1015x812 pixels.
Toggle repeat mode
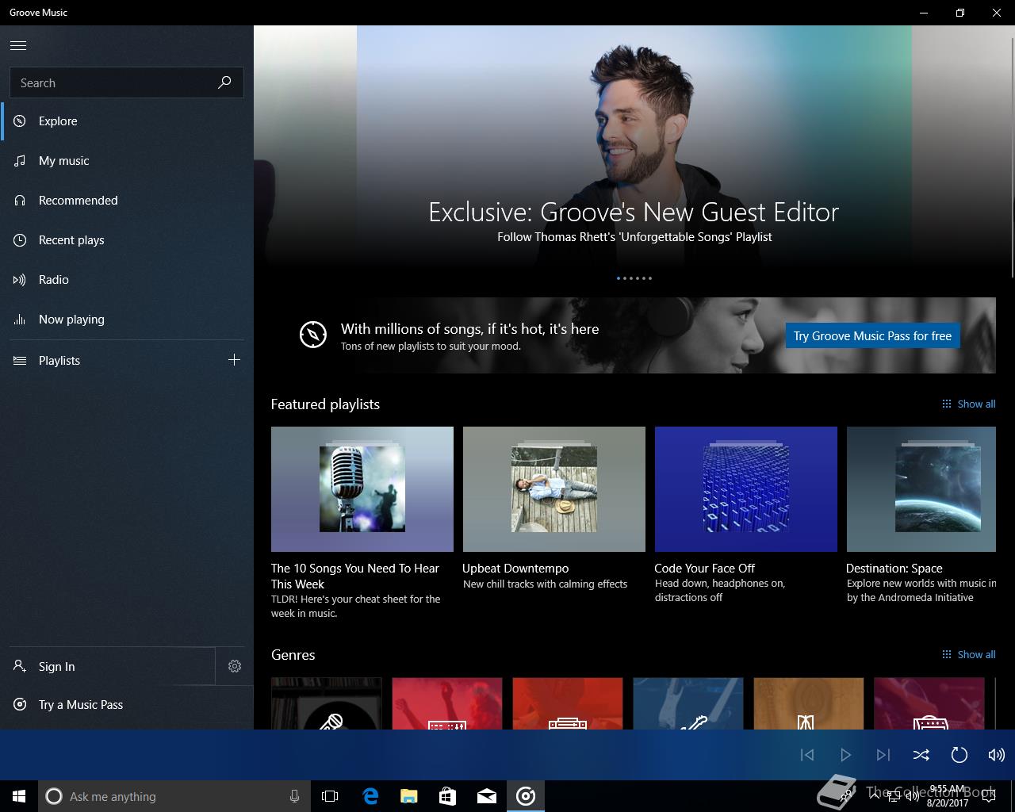click(959, 755)
